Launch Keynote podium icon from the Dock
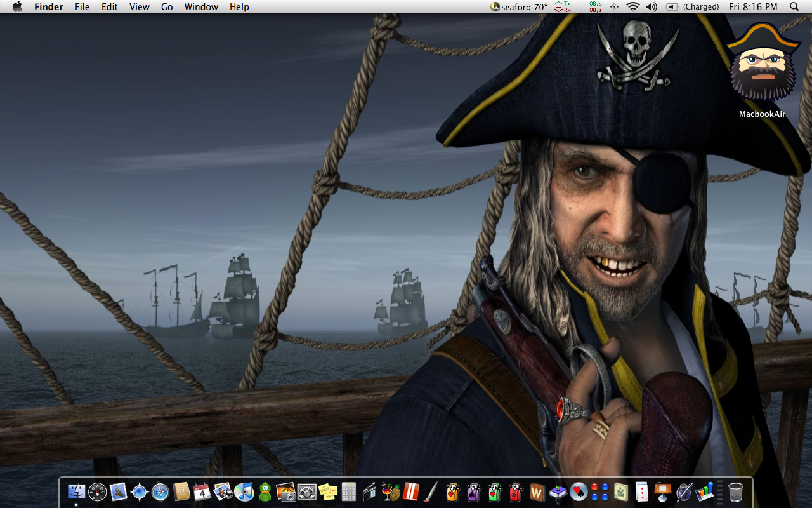This screenshot has height=508, width=812. point(662,491)
